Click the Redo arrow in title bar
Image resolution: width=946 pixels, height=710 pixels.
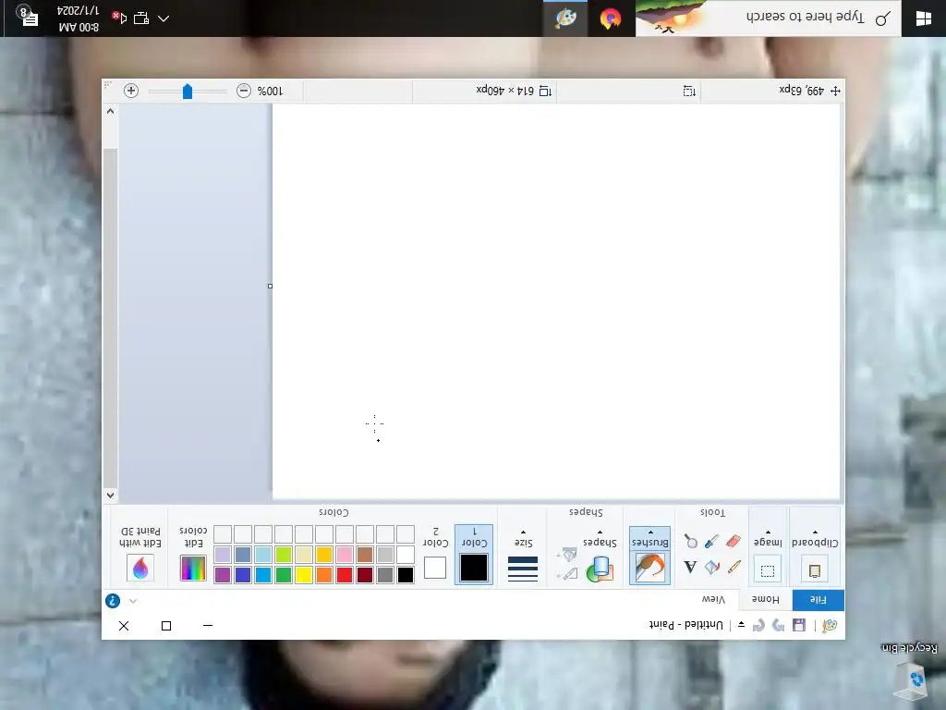[759, 625]
